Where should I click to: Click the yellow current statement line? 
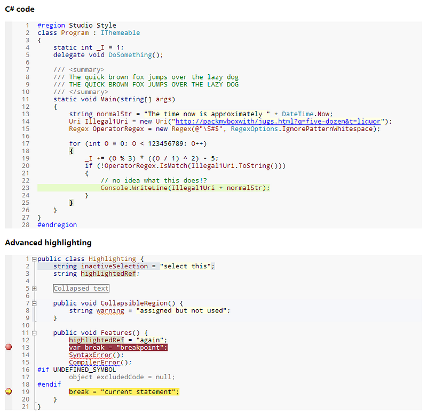pyautogui.click(x=124, y=392)
